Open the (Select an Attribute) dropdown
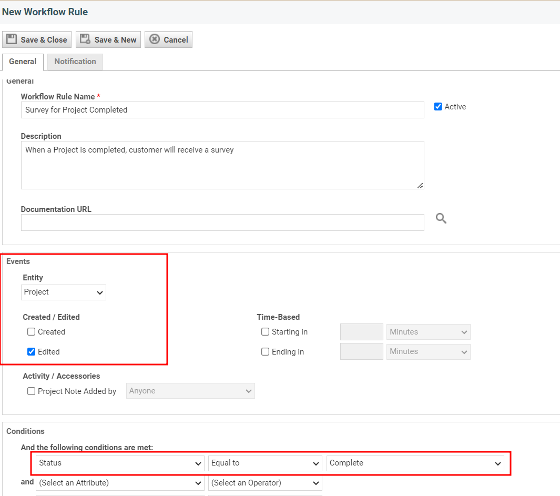Screen dimensions: 560x496 (120, 483)
